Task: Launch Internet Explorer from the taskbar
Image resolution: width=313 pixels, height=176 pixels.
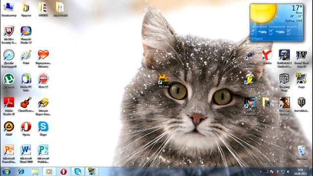Action: (x=21, y=172)
